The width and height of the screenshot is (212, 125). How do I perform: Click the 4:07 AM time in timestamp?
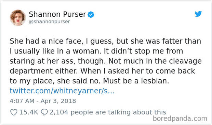coord(22,101)
